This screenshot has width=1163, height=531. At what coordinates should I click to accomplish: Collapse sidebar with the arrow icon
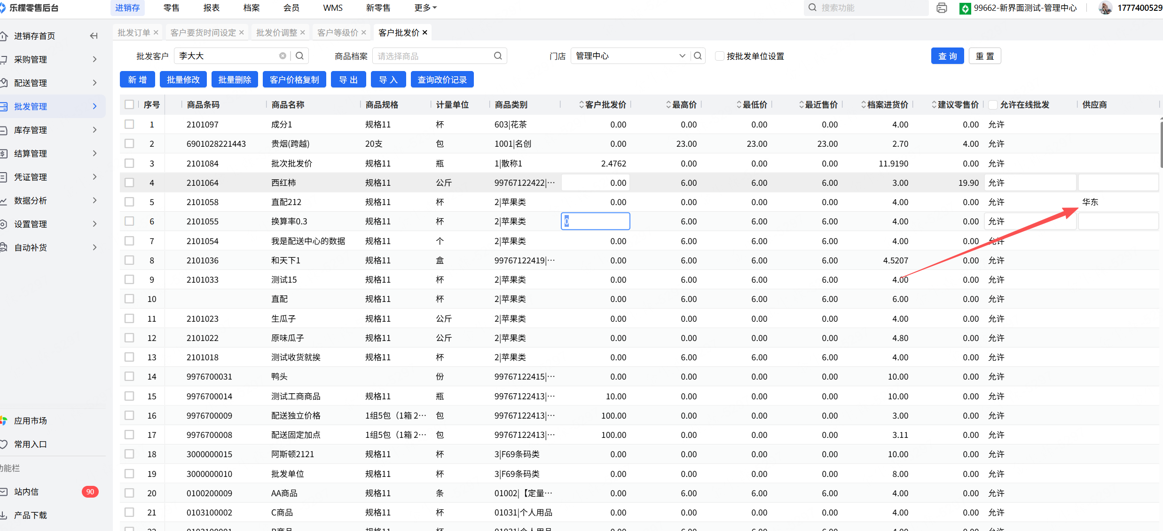click(94, 36)
